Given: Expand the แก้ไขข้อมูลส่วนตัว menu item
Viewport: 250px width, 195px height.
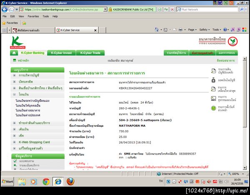Looking at the screenshot, I should [x=14, y=148].
